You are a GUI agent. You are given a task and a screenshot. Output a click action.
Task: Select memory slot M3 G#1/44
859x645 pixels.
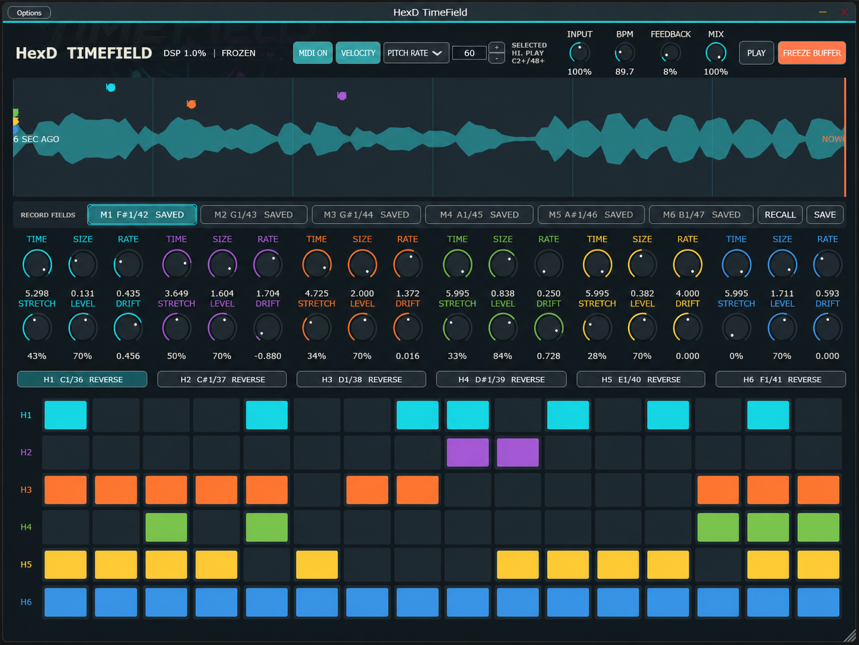pyautogui.click(x=366, y=215)
